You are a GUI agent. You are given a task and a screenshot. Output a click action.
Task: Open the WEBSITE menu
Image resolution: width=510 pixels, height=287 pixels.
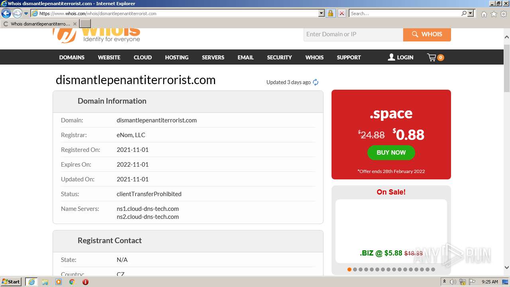coord(109,57)
